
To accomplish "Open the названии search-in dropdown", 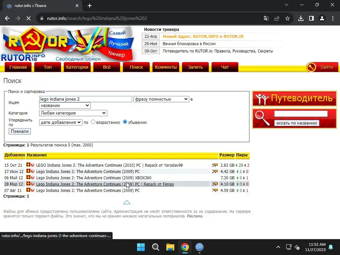I will (x=65, y=105).
